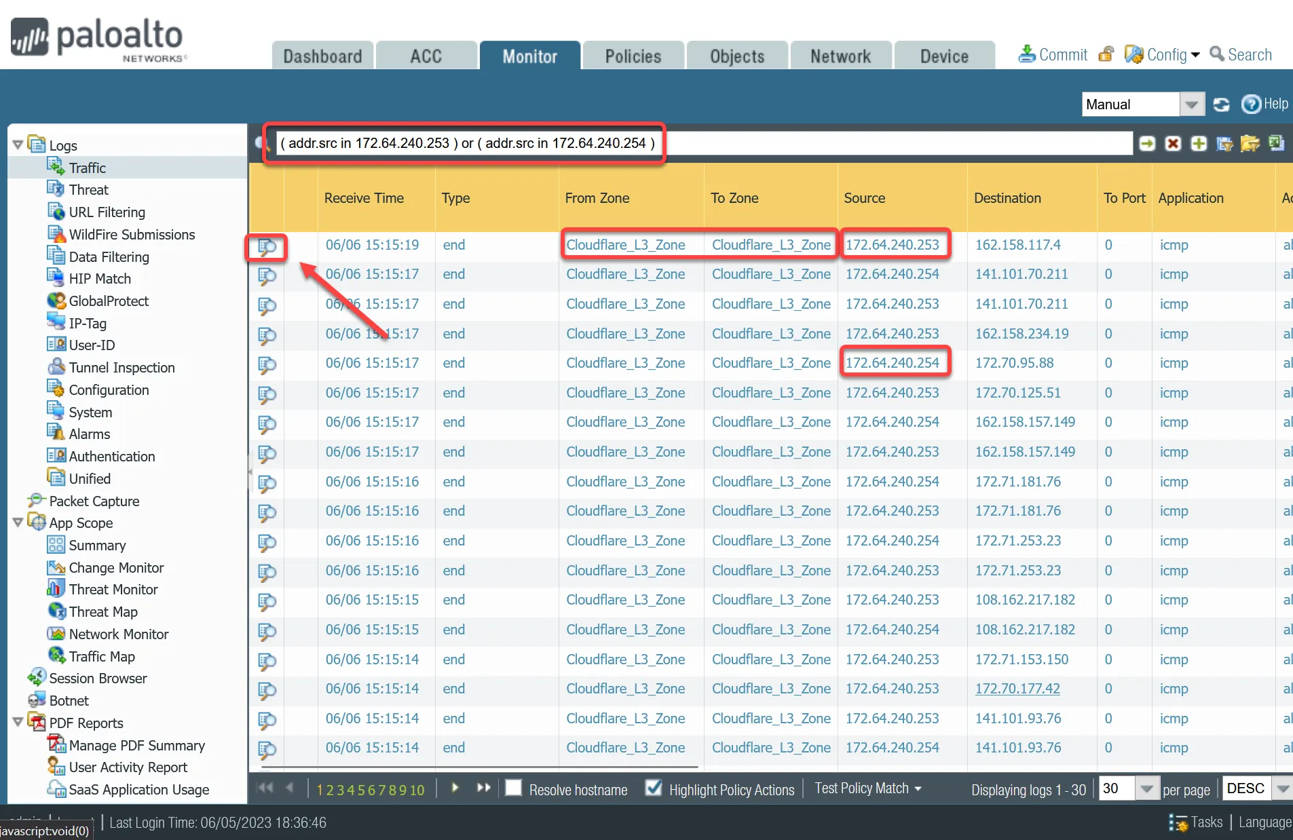Open the Manual refresh interval dropdown
Viewport: 1293px width, 840px height.
1192,104
